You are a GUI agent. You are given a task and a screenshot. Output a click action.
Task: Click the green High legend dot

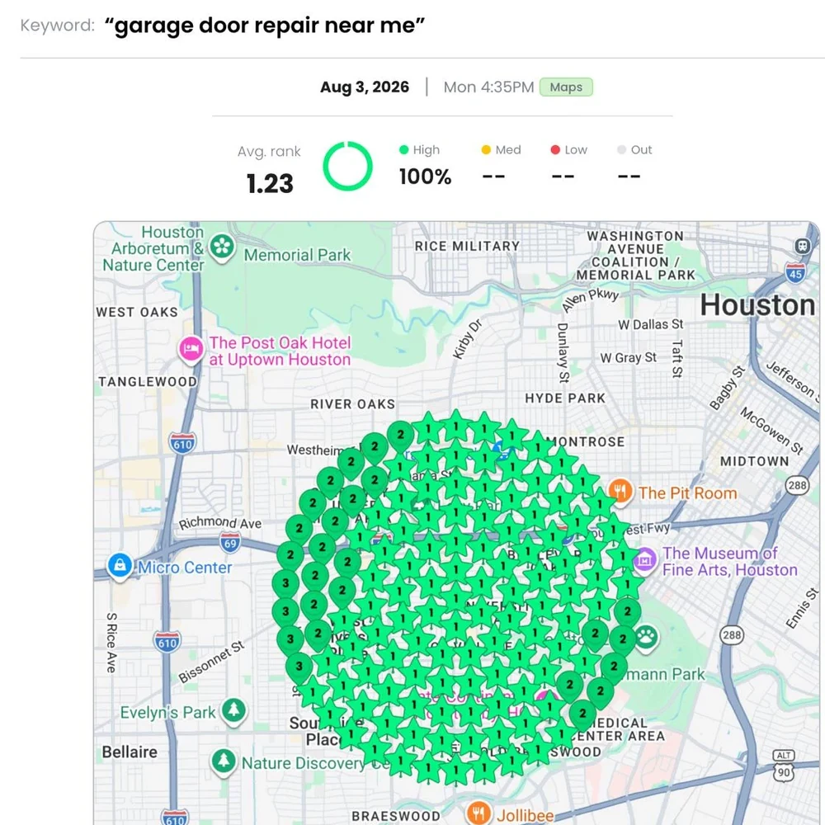404,150
